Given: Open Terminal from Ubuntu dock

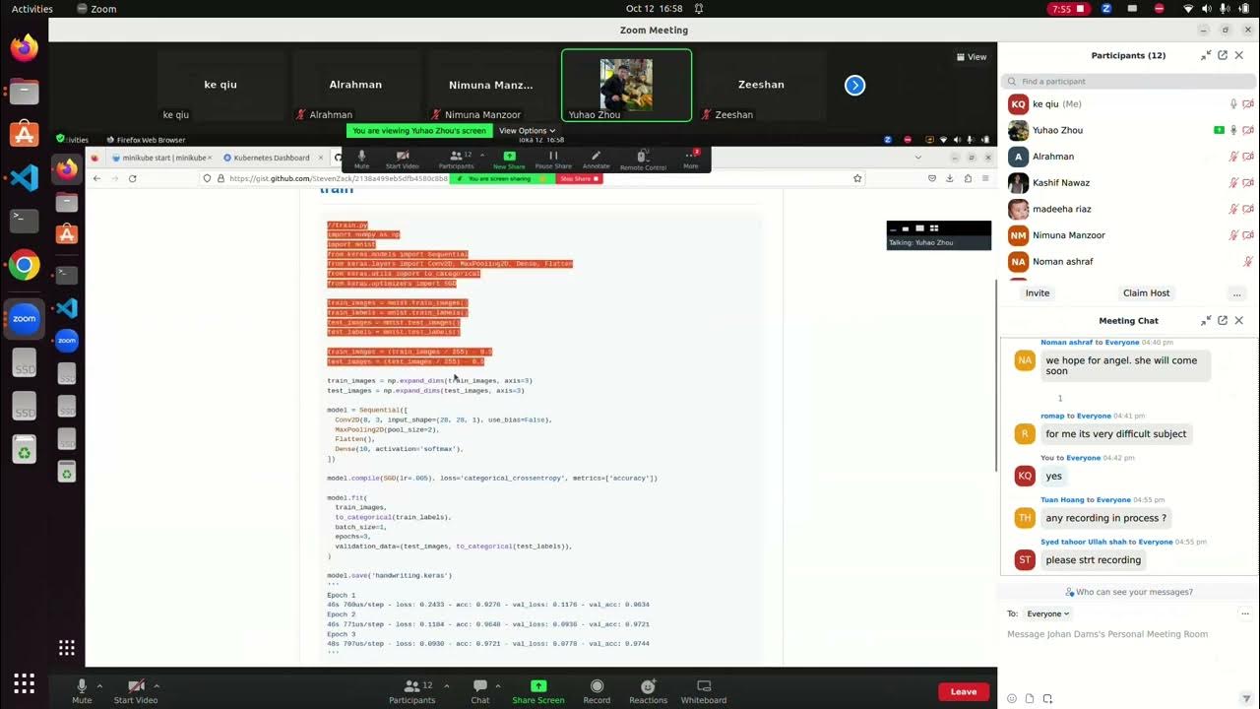Looking at the screenshot, I should coord(25,221).
